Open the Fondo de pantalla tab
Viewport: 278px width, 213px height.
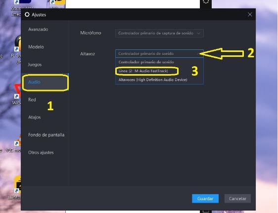tap(46, 135)
